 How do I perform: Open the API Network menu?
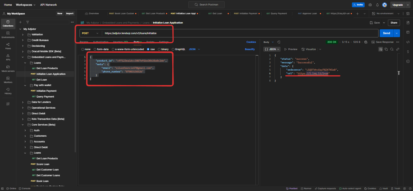click(x=48, y=5)
